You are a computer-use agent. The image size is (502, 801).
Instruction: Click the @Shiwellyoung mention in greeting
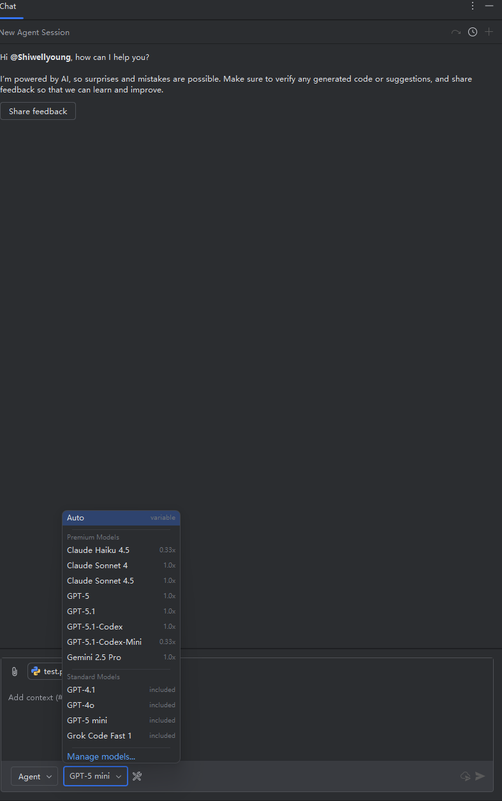pyautogui.click(x=40, y=57)
